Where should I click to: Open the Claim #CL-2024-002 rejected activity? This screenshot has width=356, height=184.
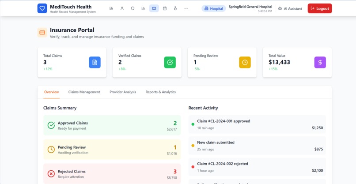257,167
